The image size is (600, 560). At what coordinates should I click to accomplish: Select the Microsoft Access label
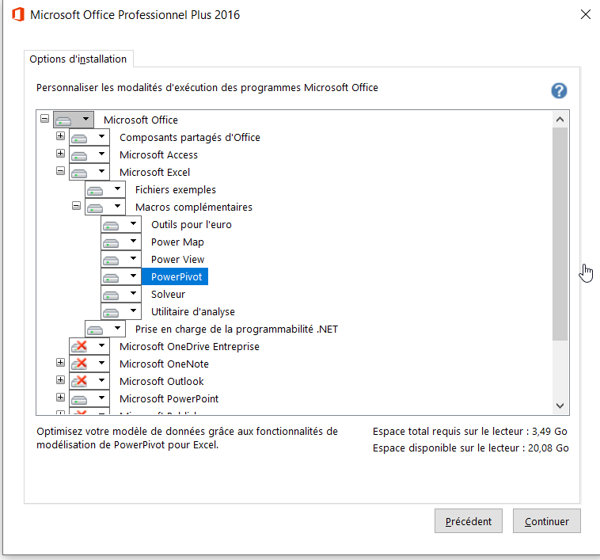pyautogui.click(x=158, y=154)
